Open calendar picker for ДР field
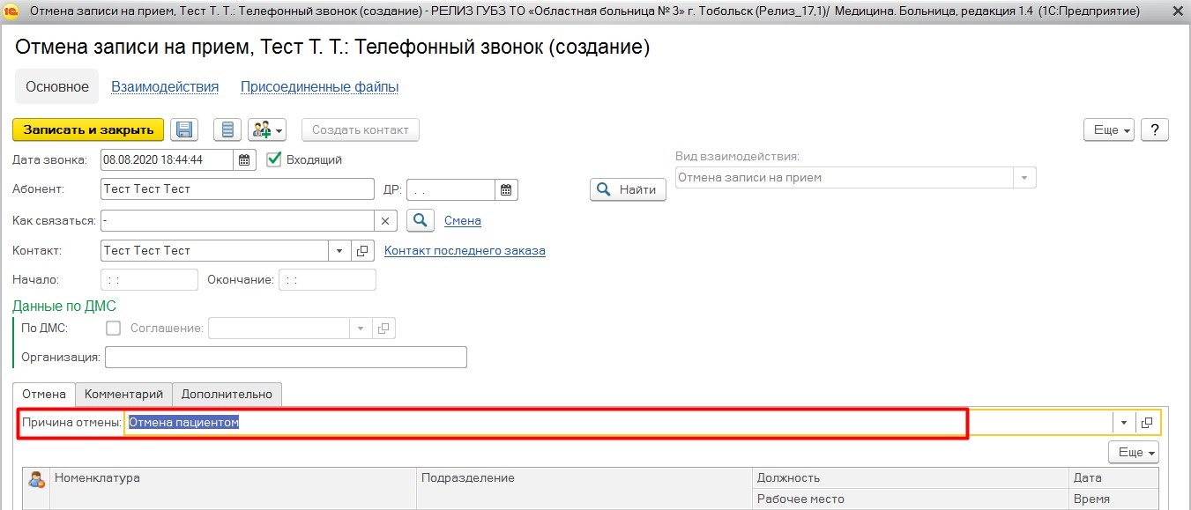1191x510 pixels. (506, 190)
